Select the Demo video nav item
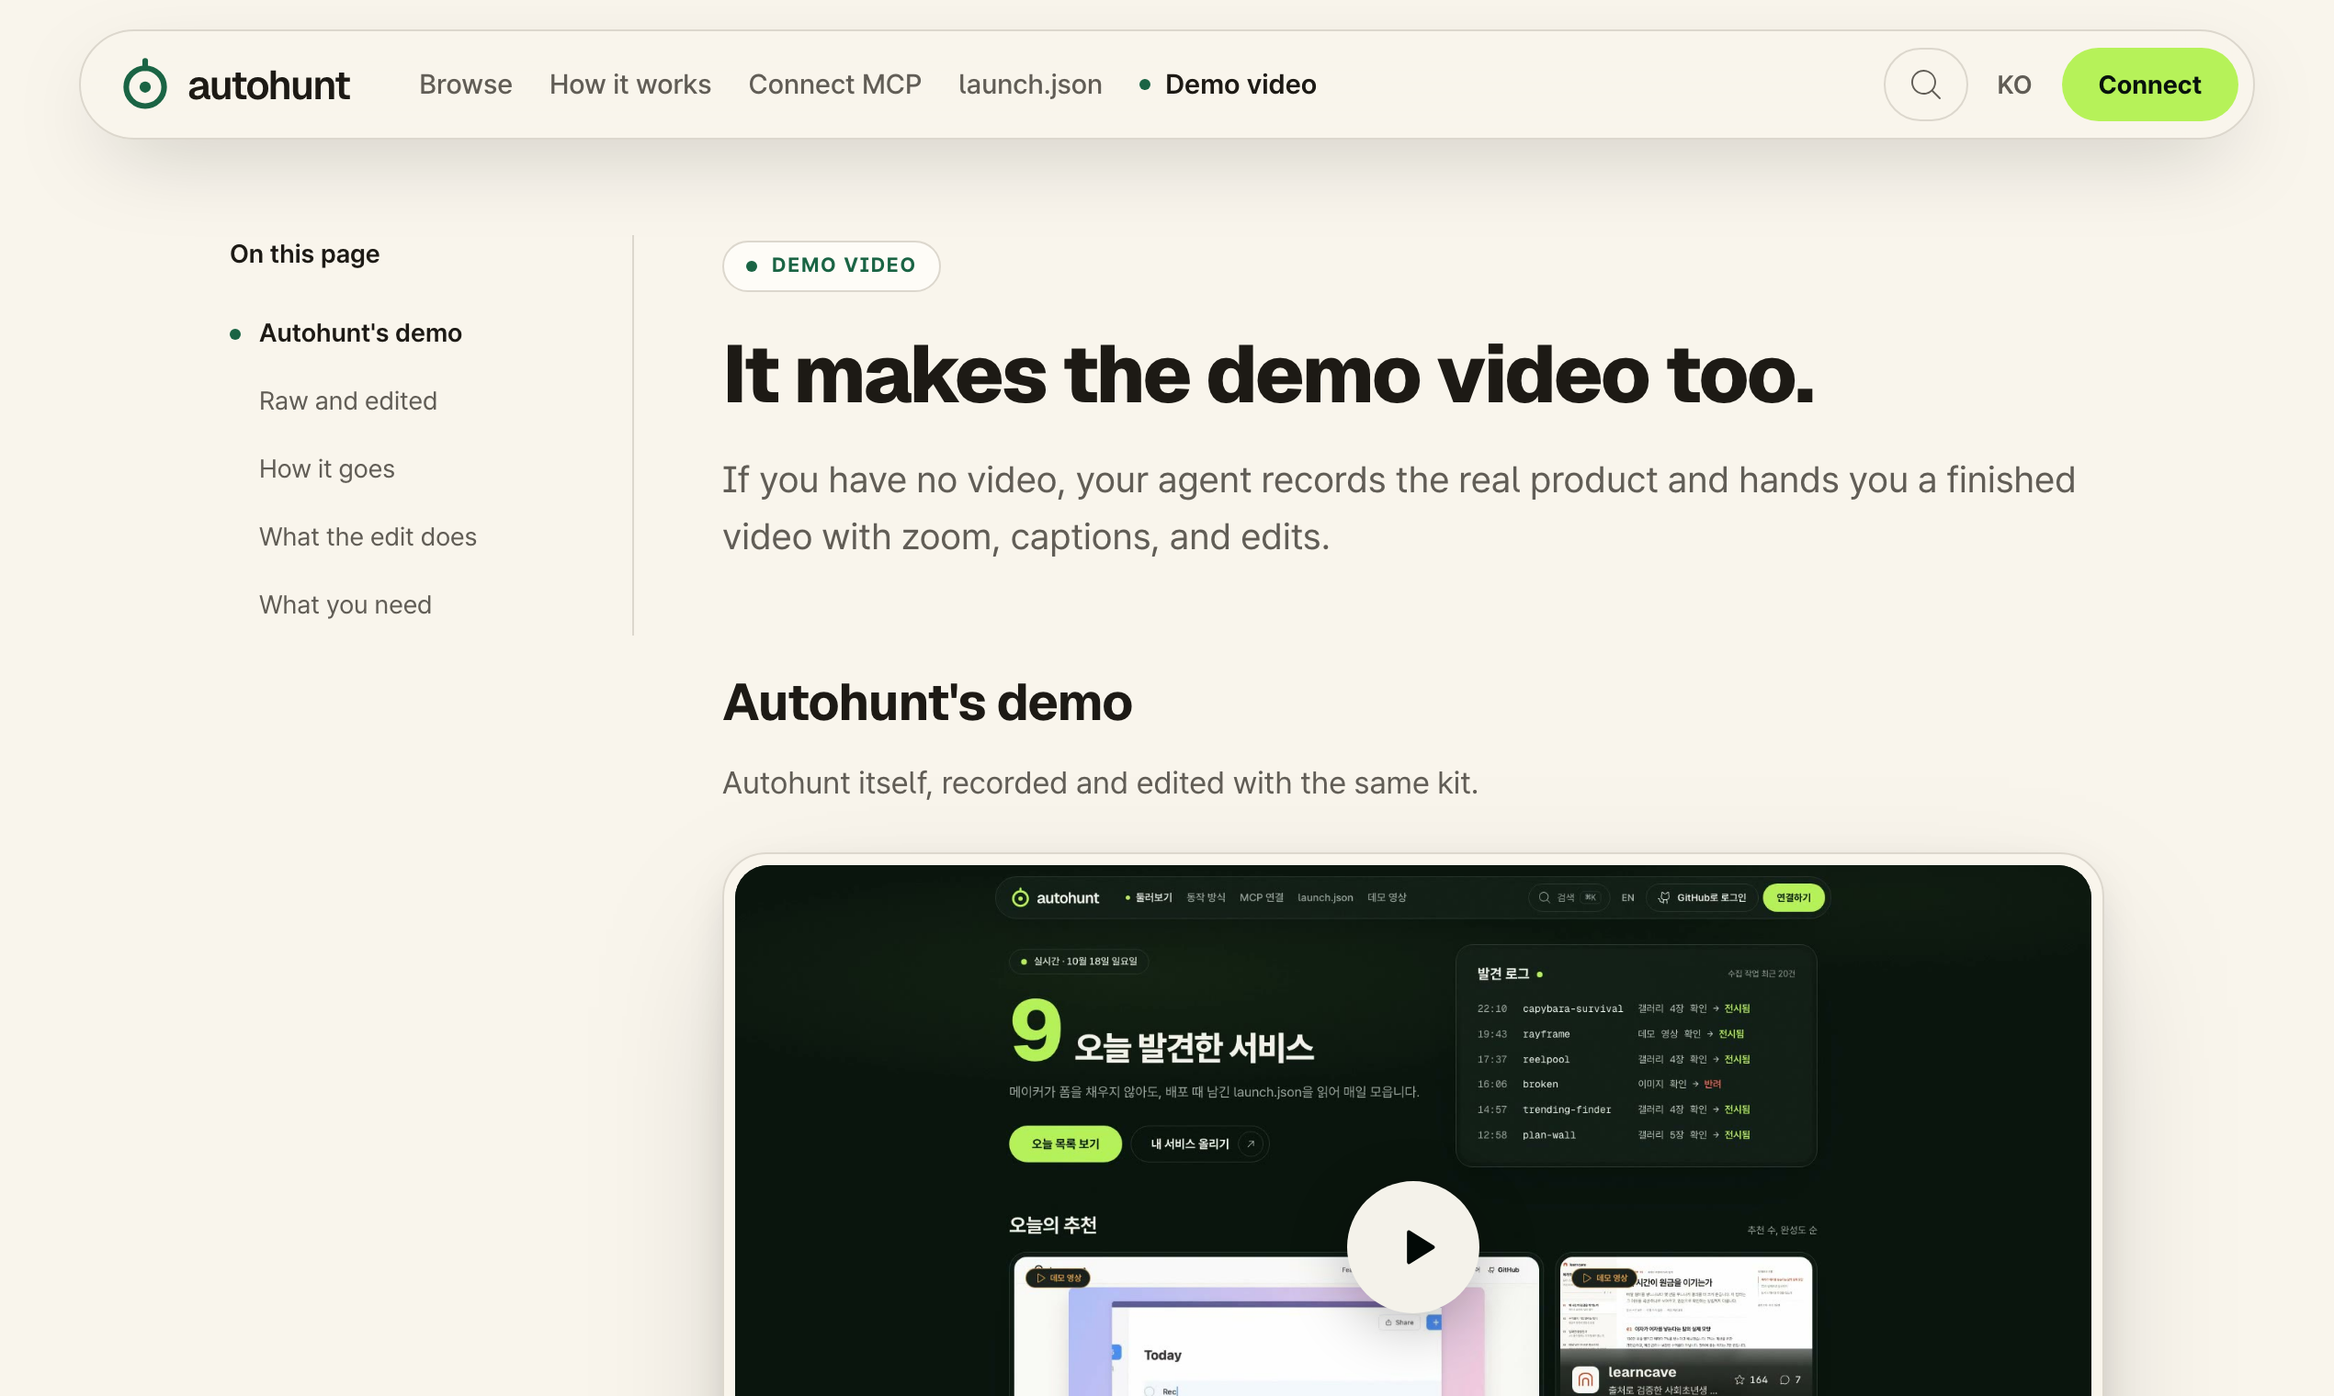The width and height of the screenshot is (2334, 1396). coord(1228,84)
